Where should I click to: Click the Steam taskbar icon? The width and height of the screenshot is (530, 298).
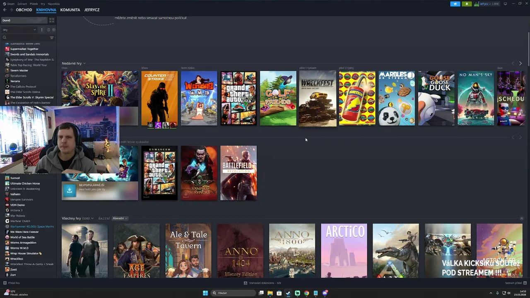[288, 293]
